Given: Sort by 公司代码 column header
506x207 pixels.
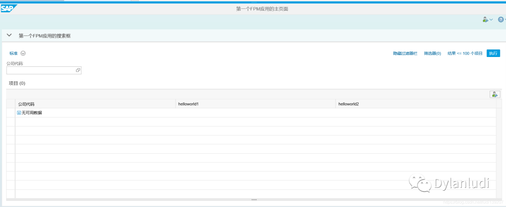Looking at the screenshot, I should pyautogui.click(x=95, y=104).
